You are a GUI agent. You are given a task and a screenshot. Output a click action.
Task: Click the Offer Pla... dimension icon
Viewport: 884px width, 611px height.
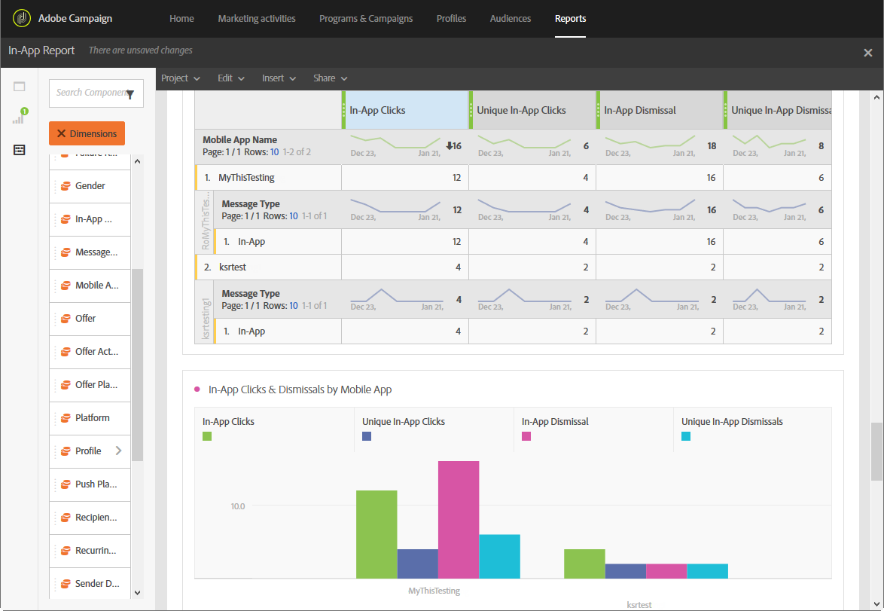point(66,385)
